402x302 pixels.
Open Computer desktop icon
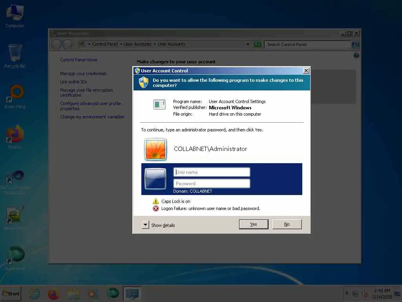(15, 16)
